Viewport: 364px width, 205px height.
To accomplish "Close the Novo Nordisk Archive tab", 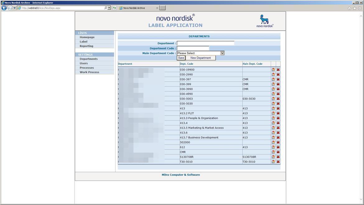I will (x=157, y=8).
